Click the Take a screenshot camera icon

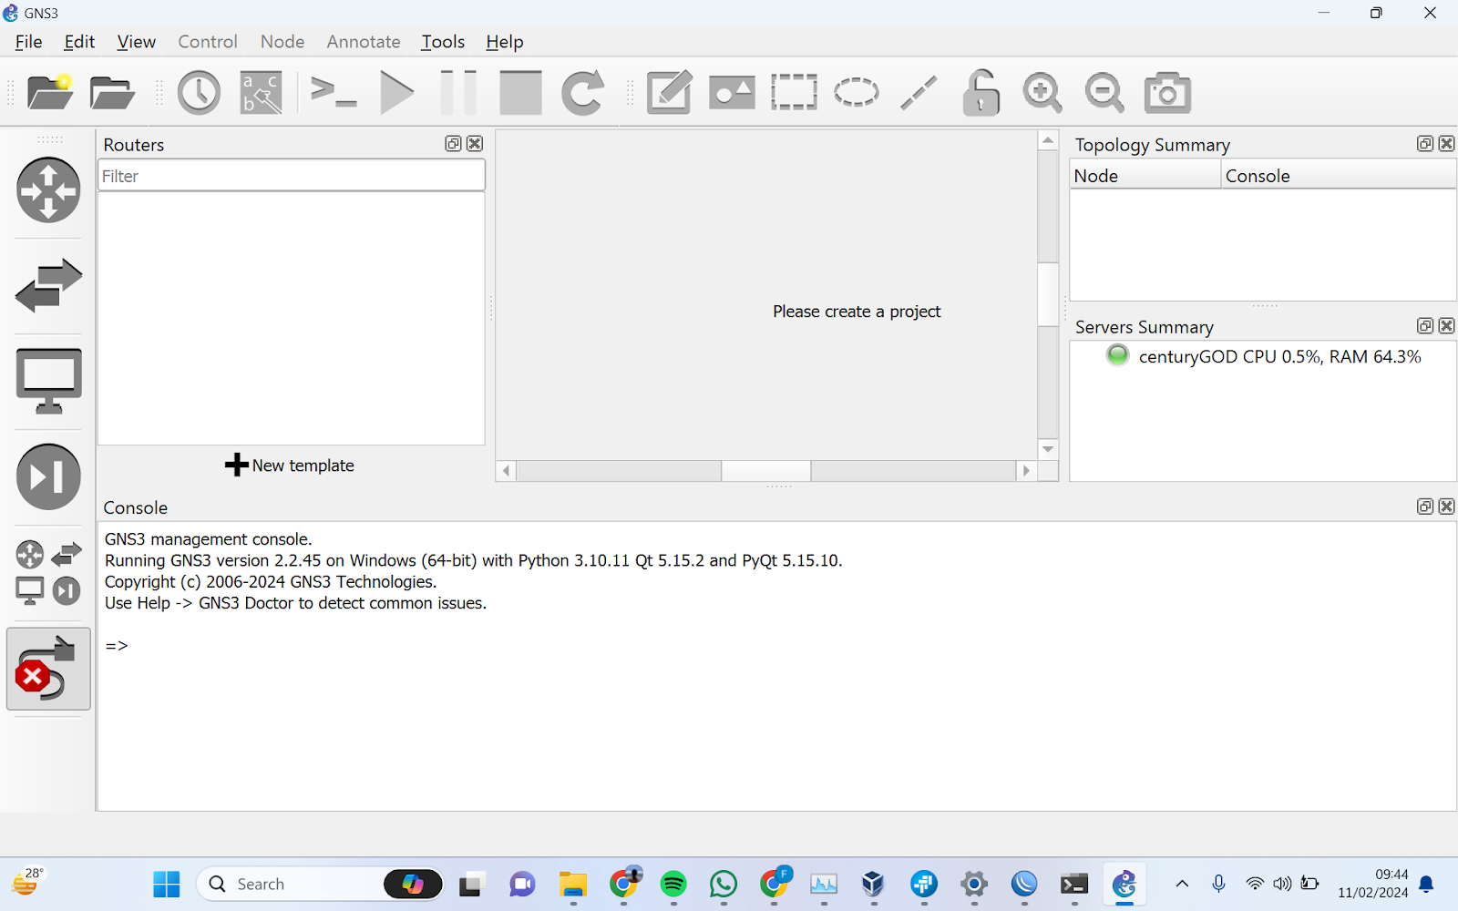(x=1167, y=92)
